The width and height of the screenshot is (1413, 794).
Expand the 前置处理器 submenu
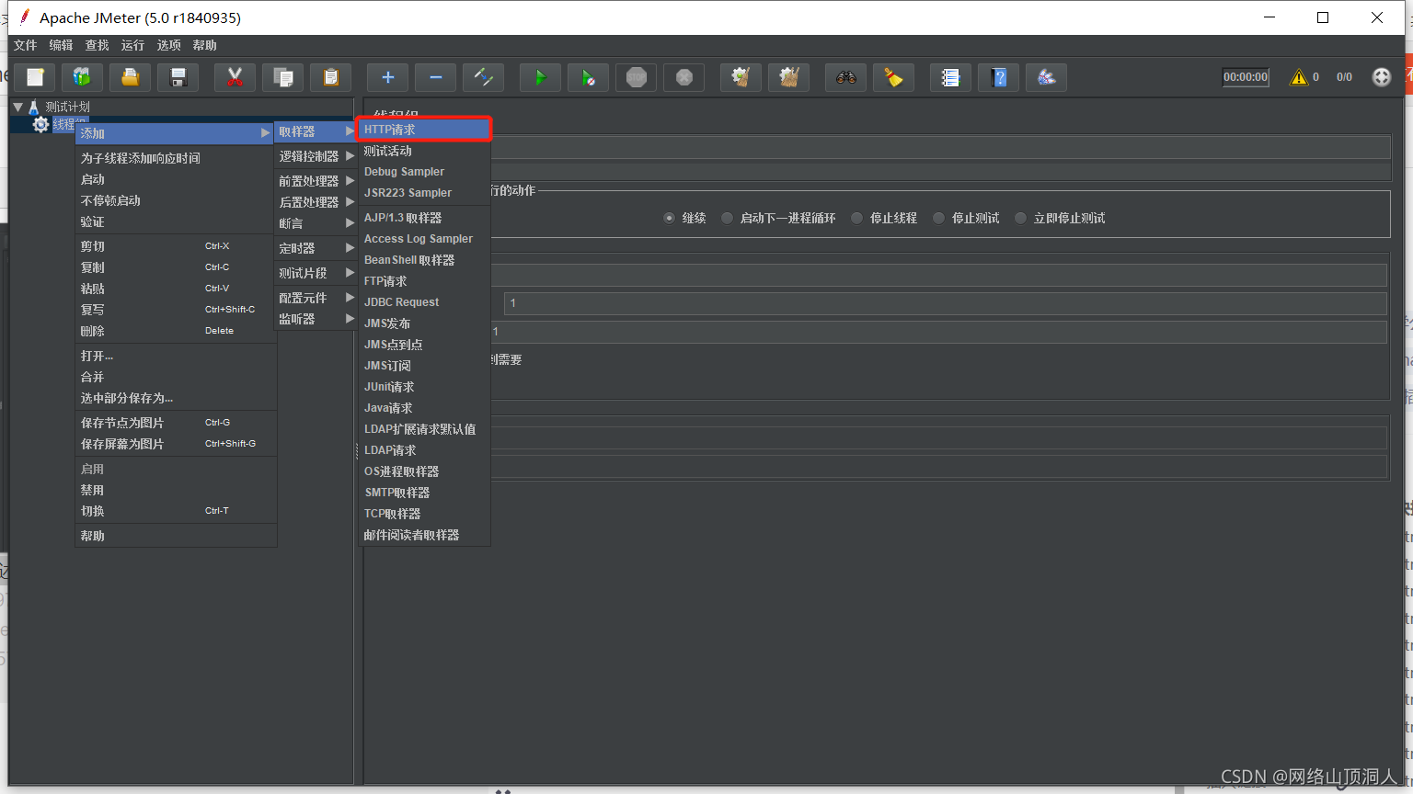point(316,181)
